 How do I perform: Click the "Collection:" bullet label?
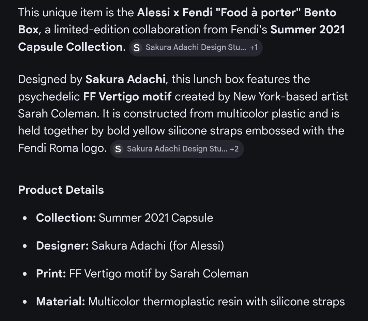point(66,218)
